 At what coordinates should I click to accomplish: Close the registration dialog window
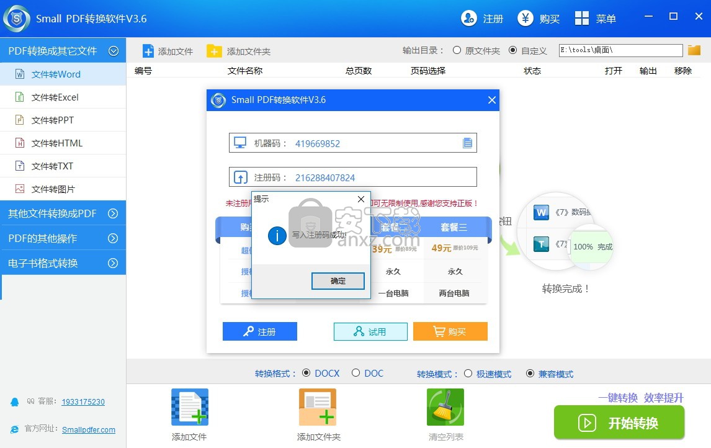[x=492, y=100]
